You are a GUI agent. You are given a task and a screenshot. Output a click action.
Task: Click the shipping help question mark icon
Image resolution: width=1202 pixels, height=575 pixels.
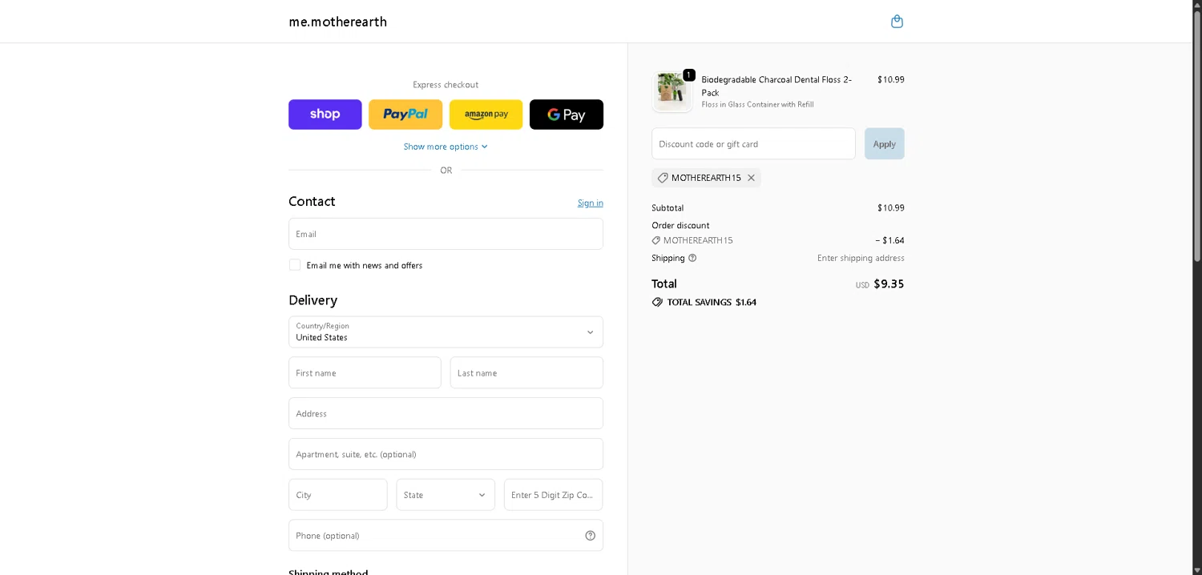pyautogui.click(x=692, y=258)
